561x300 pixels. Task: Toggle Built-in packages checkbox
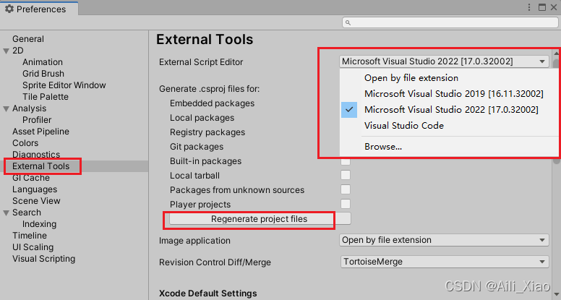coord(346,161)
